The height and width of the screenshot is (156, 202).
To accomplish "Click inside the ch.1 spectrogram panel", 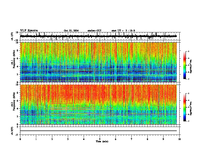I will point(98,62).
